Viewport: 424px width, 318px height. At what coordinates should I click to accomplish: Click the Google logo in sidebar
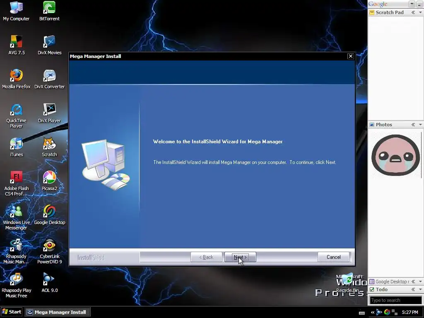coord(378,4)
